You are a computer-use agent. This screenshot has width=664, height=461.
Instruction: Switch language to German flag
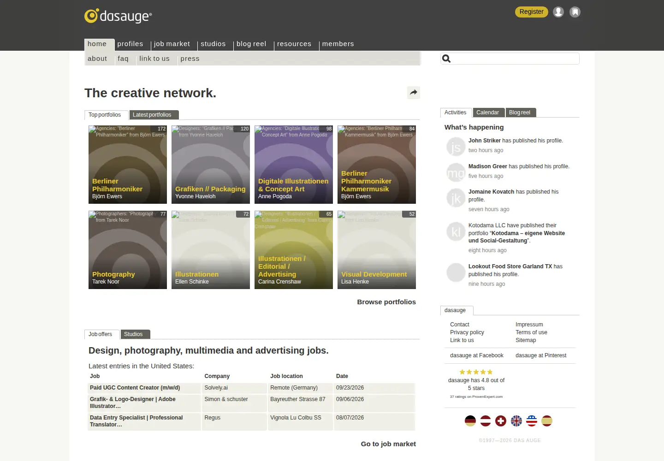coord(470,421)
